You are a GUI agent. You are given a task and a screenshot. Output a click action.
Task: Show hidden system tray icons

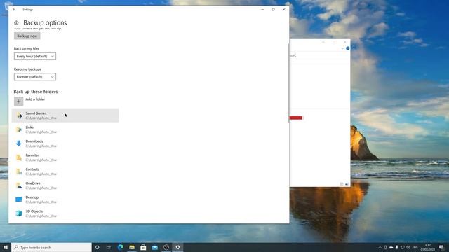[380, 247]
